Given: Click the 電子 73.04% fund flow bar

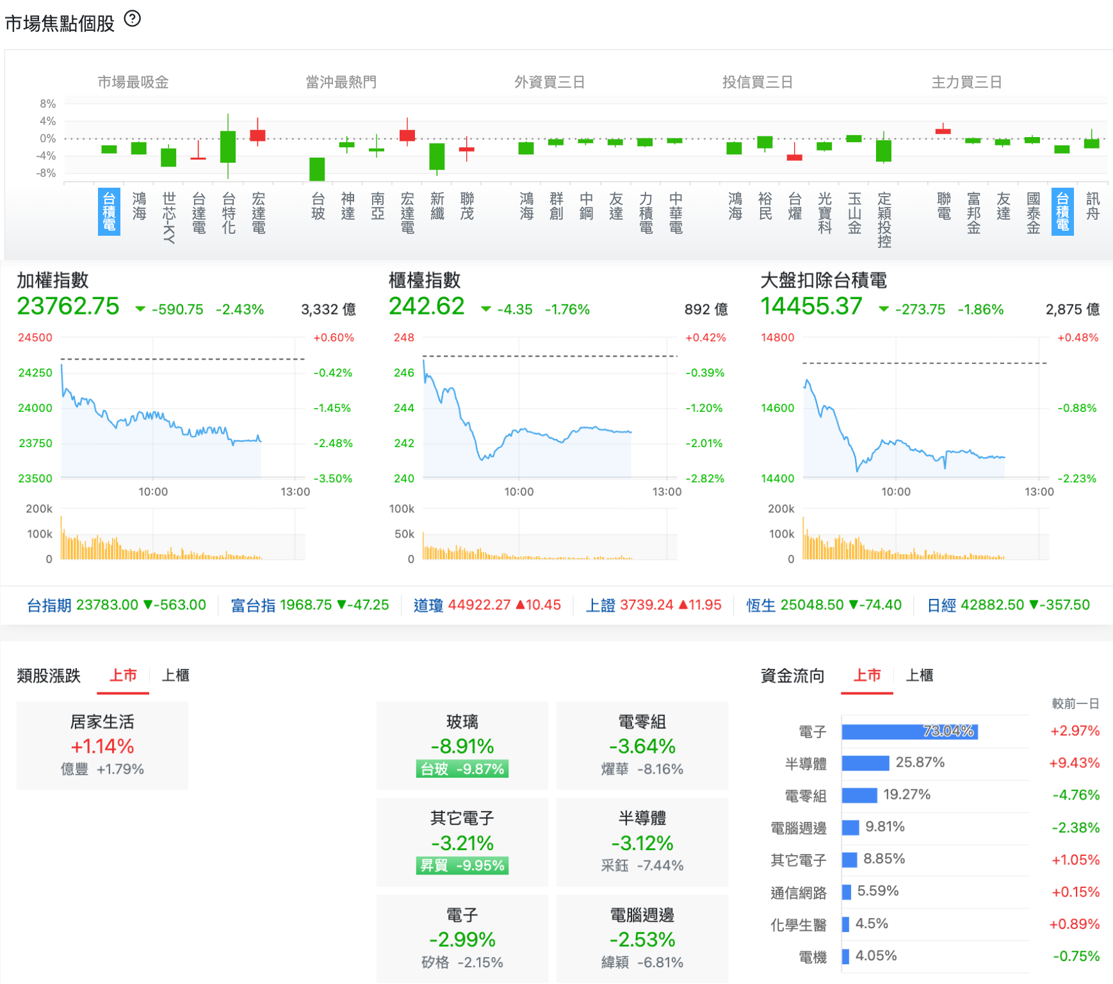Looking at the screenshot, I should click(x=909, y=731).
